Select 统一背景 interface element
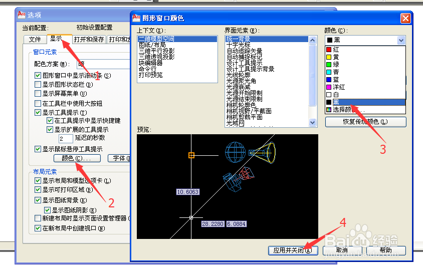423x269 pixels. 267,39
